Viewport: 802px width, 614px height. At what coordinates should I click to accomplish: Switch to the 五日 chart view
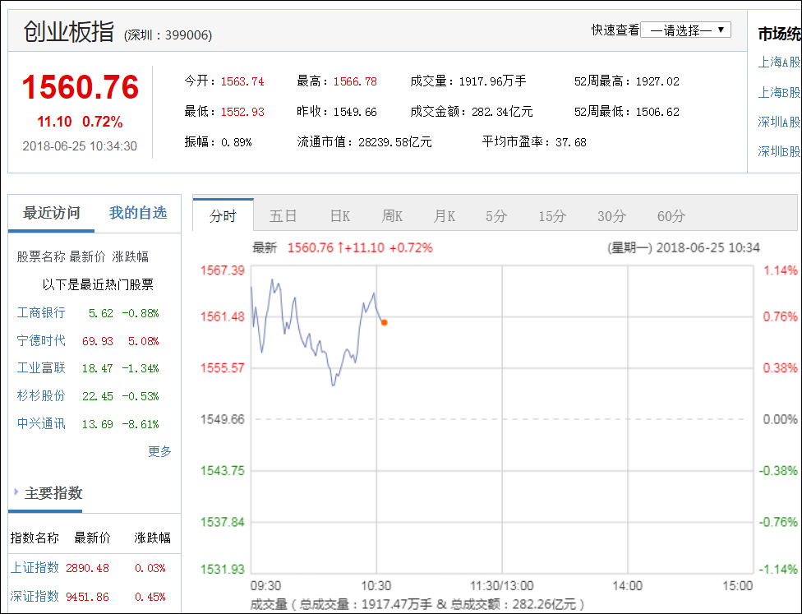coord(284,215)
